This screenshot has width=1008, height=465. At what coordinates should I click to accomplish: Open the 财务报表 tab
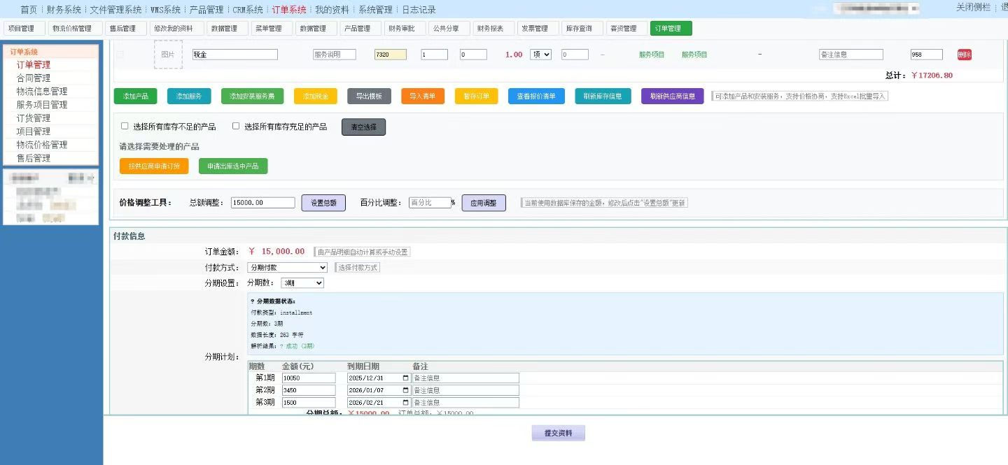[493, 29]
